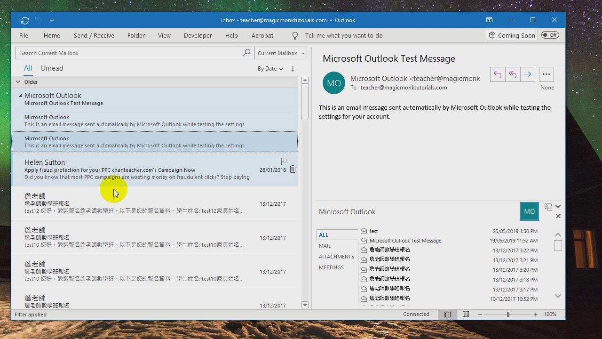Flag the Helen Sutton message

click(284, 161)
